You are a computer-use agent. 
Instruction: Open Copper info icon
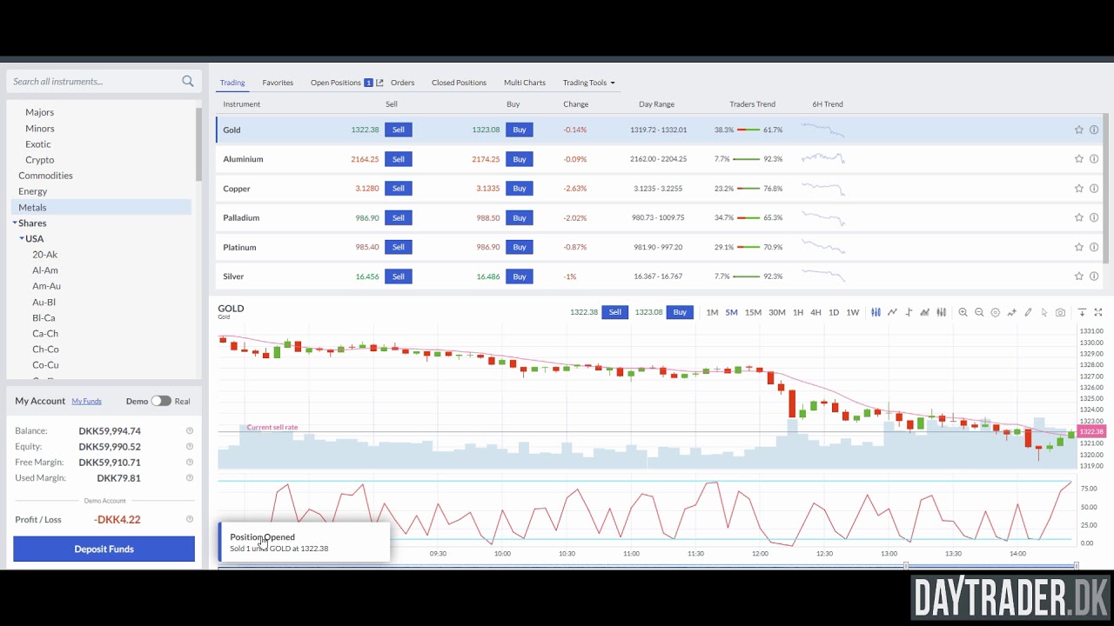[x=1094, y=189]
